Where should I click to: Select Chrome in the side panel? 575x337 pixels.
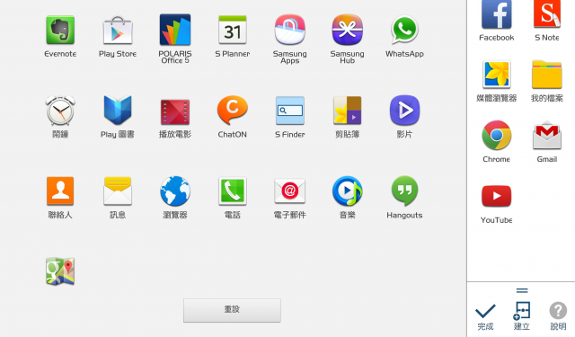[x=497, y=136]
